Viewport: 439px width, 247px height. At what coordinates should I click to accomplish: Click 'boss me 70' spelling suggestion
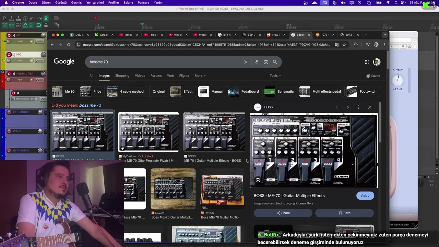[x=90, y=105]
